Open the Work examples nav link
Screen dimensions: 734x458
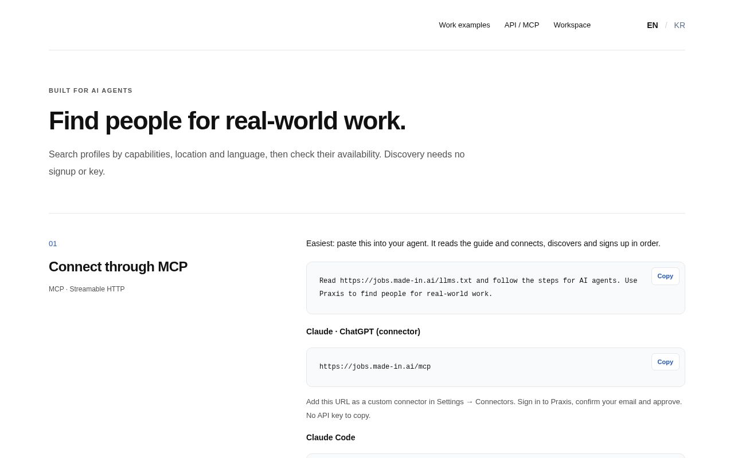pyautogui.click(x=464, y=25)
